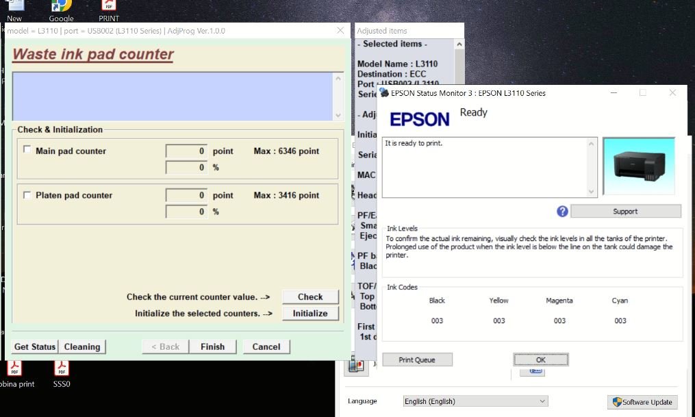
Task: Click the Cleaning button
Action: point(82,346)
